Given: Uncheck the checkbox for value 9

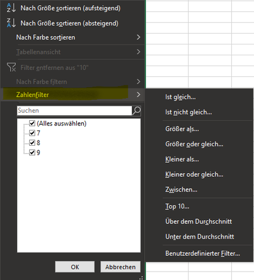Looking at the screenshot, I should tap(32, 153).
